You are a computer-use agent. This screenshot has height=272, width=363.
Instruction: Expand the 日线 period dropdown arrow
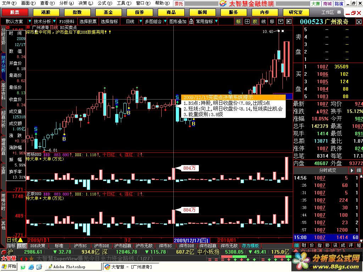tap(140, 22)
